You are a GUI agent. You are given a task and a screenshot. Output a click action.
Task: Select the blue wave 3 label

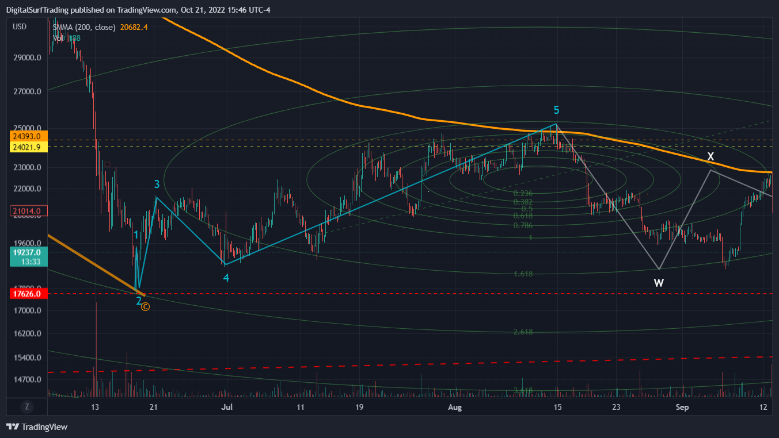click(x=157, y=185)
